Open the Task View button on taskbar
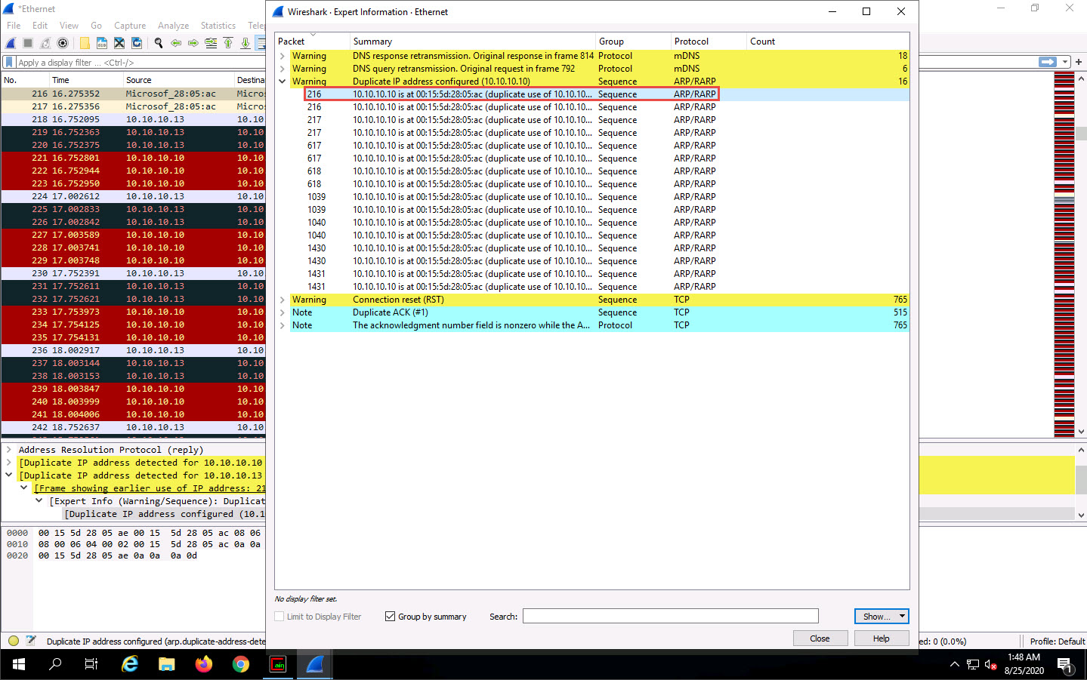The image size is (1087, 680). (91, 664)
